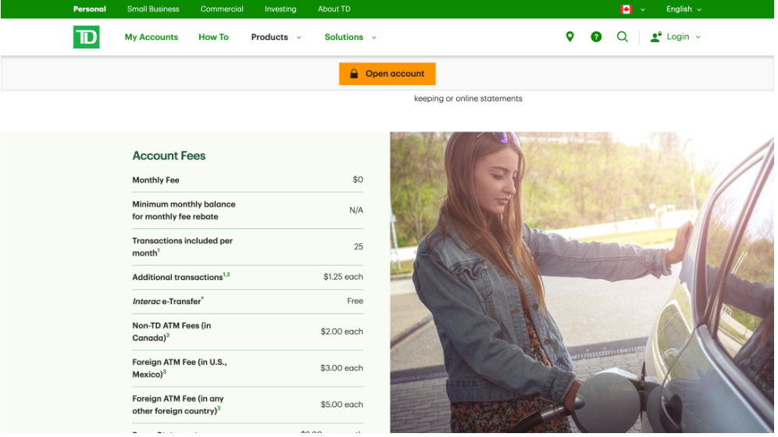Click the Canadian flag icon
The width and height of the screenshot is (778, 437).
click(x=626, y=9)
